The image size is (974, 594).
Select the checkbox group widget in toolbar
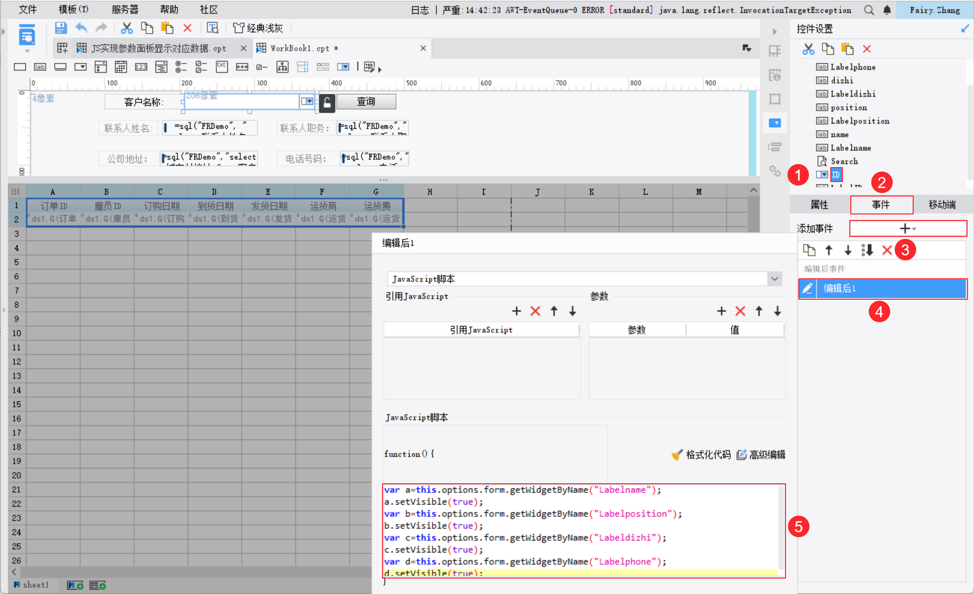pos(201,67)
